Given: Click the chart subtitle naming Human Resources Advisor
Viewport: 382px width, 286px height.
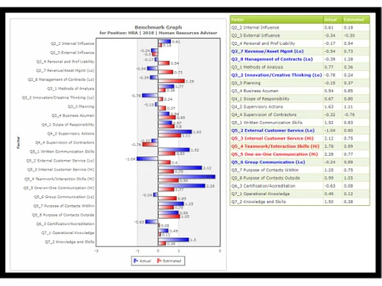Looking at the screenshot, I should pos(158,33).
